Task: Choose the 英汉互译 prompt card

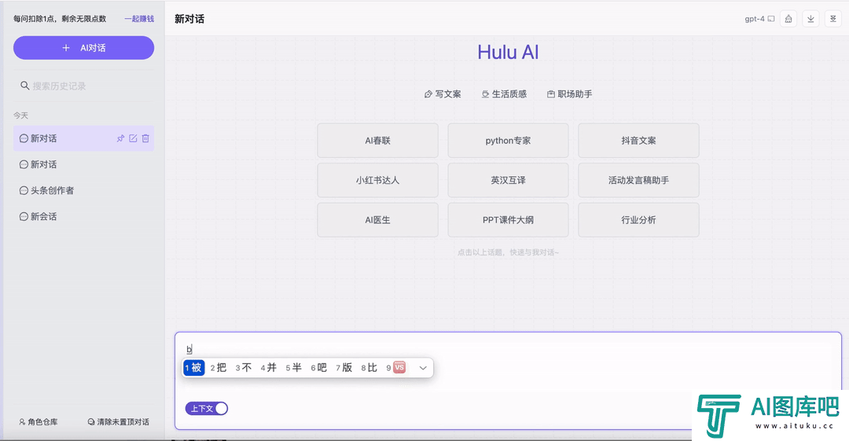Action: click(x=508, y=180)
